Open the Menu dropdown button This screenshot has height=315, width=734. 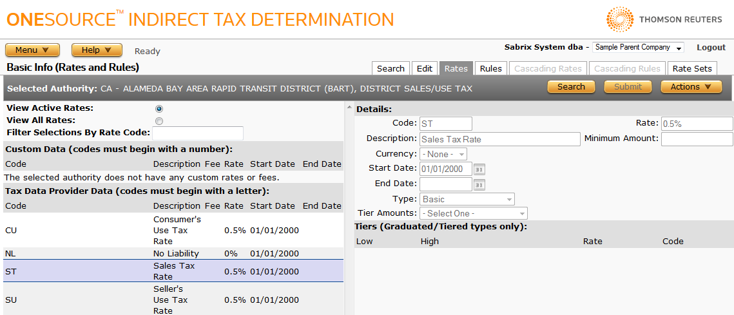click(32, 50)
